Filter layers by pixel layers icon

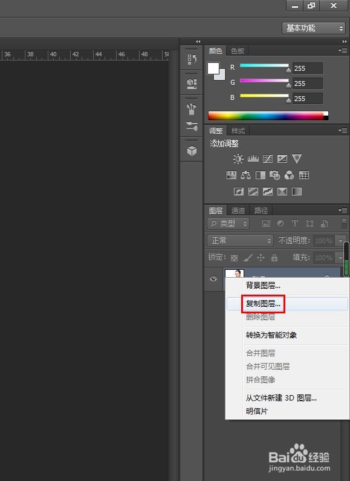(x=267, y=224)
